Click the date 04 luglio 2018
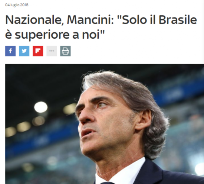Viewport: 204px width, 184px height. coord(17,5)
